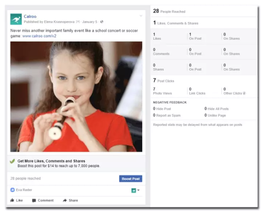Click the green checkmark boost icon

[12, 161]
